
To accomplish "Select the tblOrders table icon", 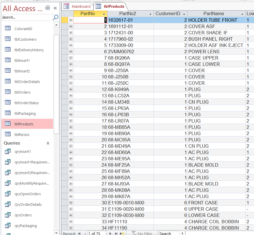I will click(8, 92).
